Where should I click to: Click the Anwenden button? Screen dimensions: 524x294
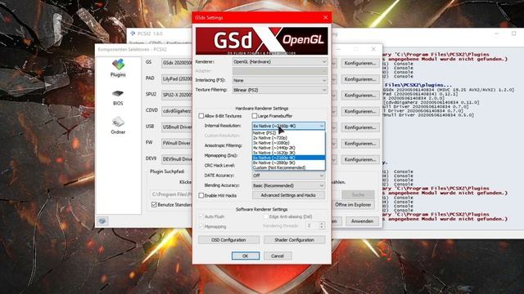pos(362,221)
